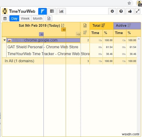The image size is (142, 137).
Task: Click total percent 38.46 for TimeYourWeb Tracker
Action: (x=109, y=54)
